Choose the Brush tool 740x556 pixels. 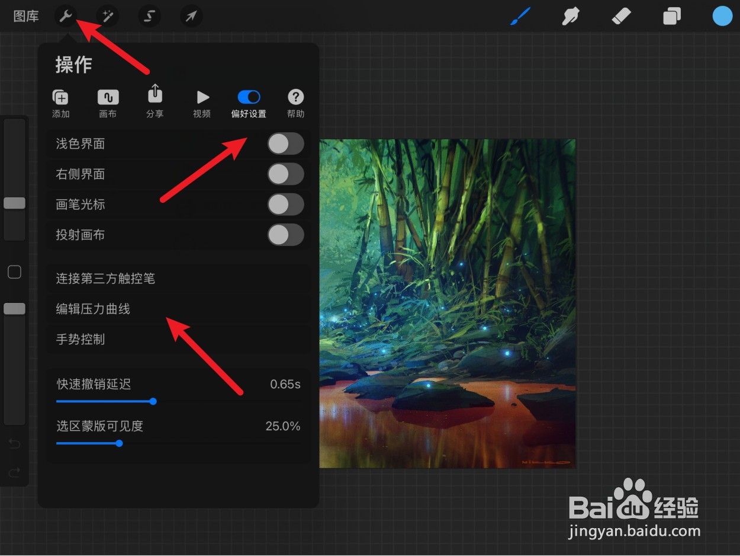520,16
